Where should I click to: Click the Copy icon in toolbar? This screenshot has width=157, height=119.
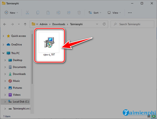(x=38, y=13)
